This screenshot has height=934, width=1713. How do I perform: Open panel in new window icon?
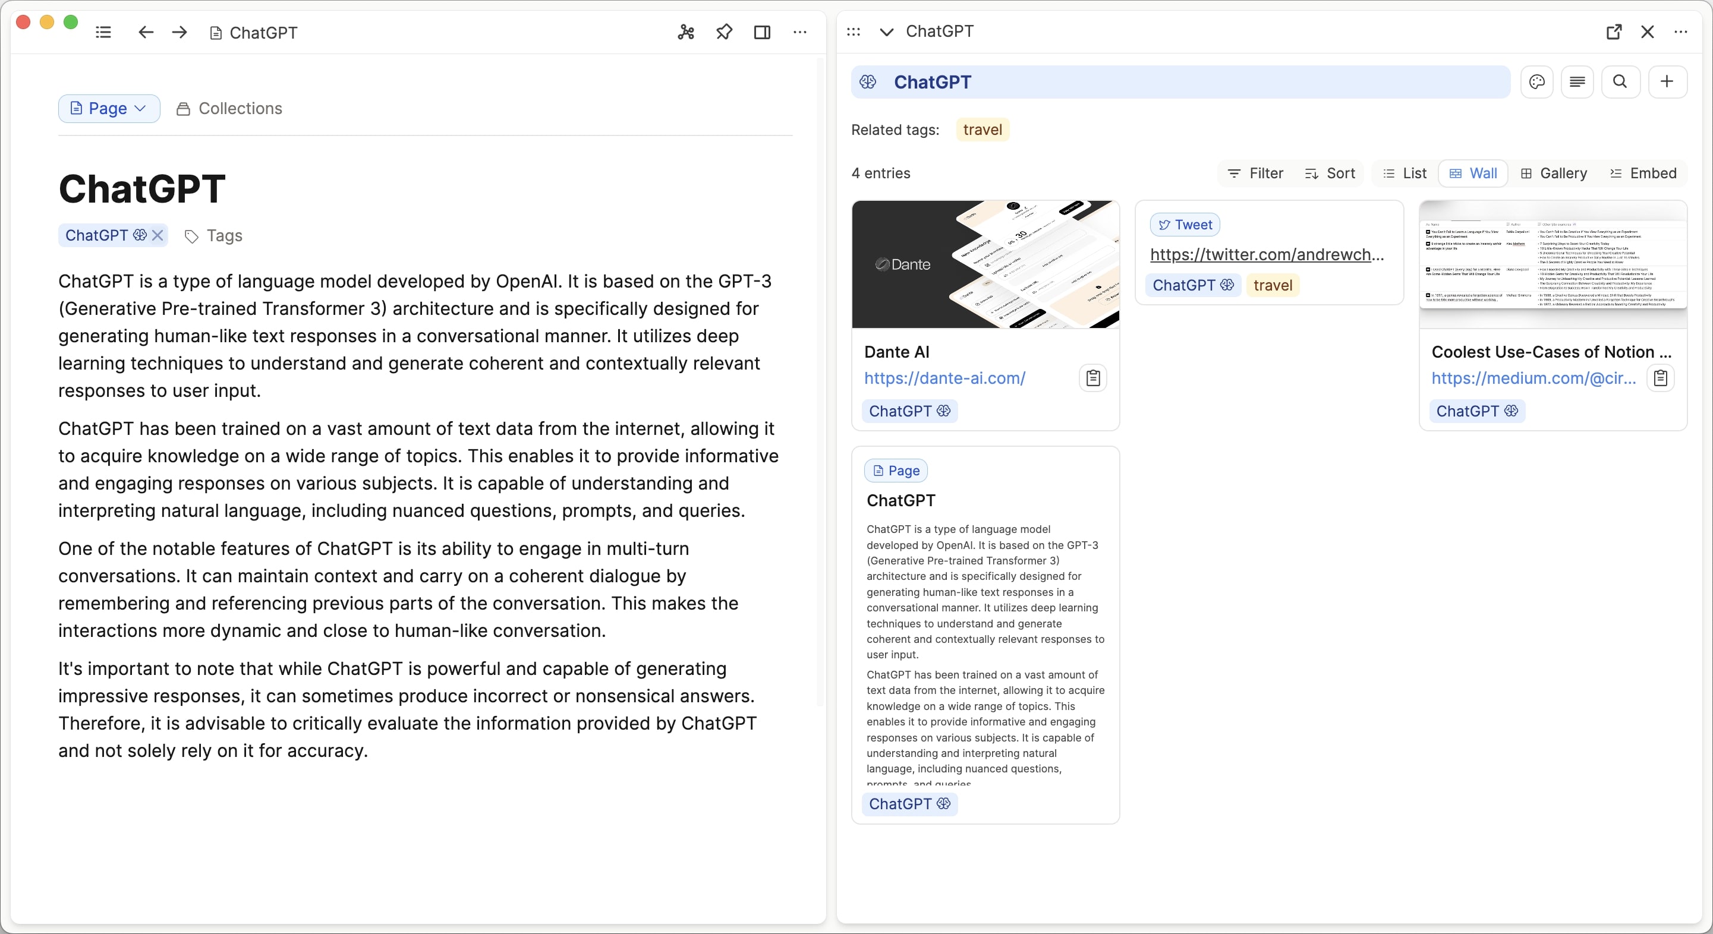tap(1613, 32)
